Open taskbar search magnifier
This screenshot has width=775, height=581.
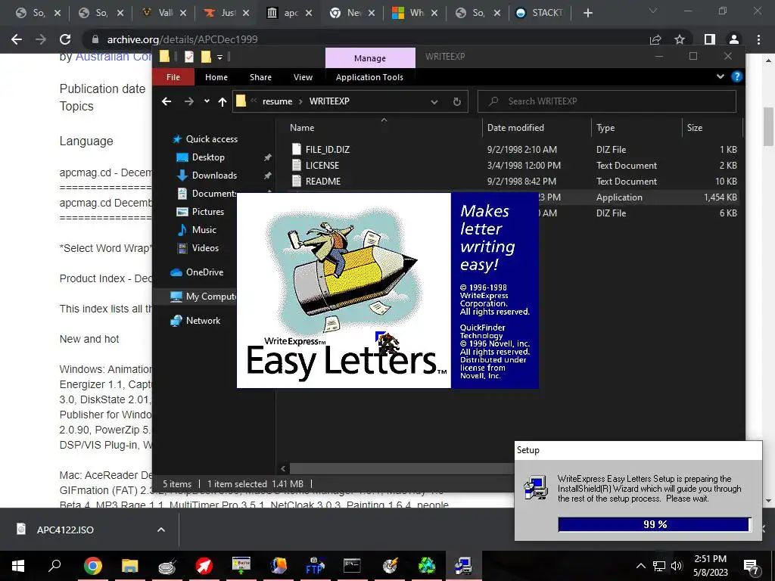tap(54, 566)
